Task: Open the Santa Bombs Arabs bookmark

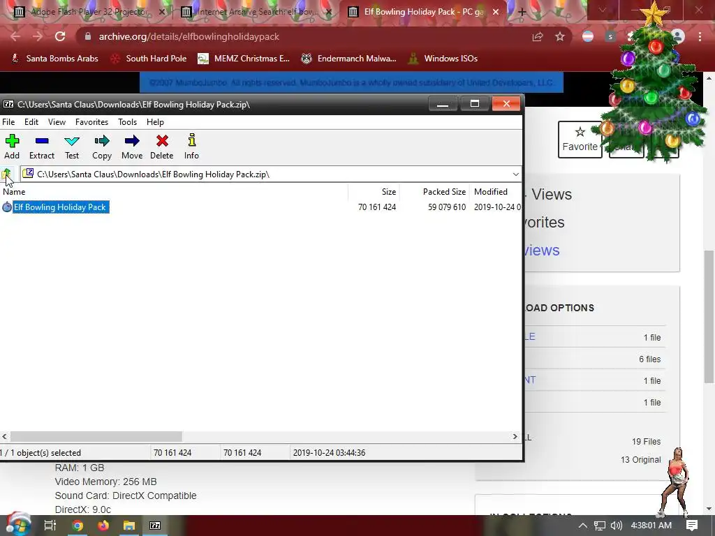Action: tap(54, 59)
